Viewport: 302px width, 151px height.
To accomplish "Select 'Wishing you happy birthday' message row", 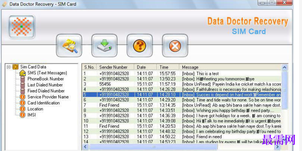I will [x=182, y=110].
